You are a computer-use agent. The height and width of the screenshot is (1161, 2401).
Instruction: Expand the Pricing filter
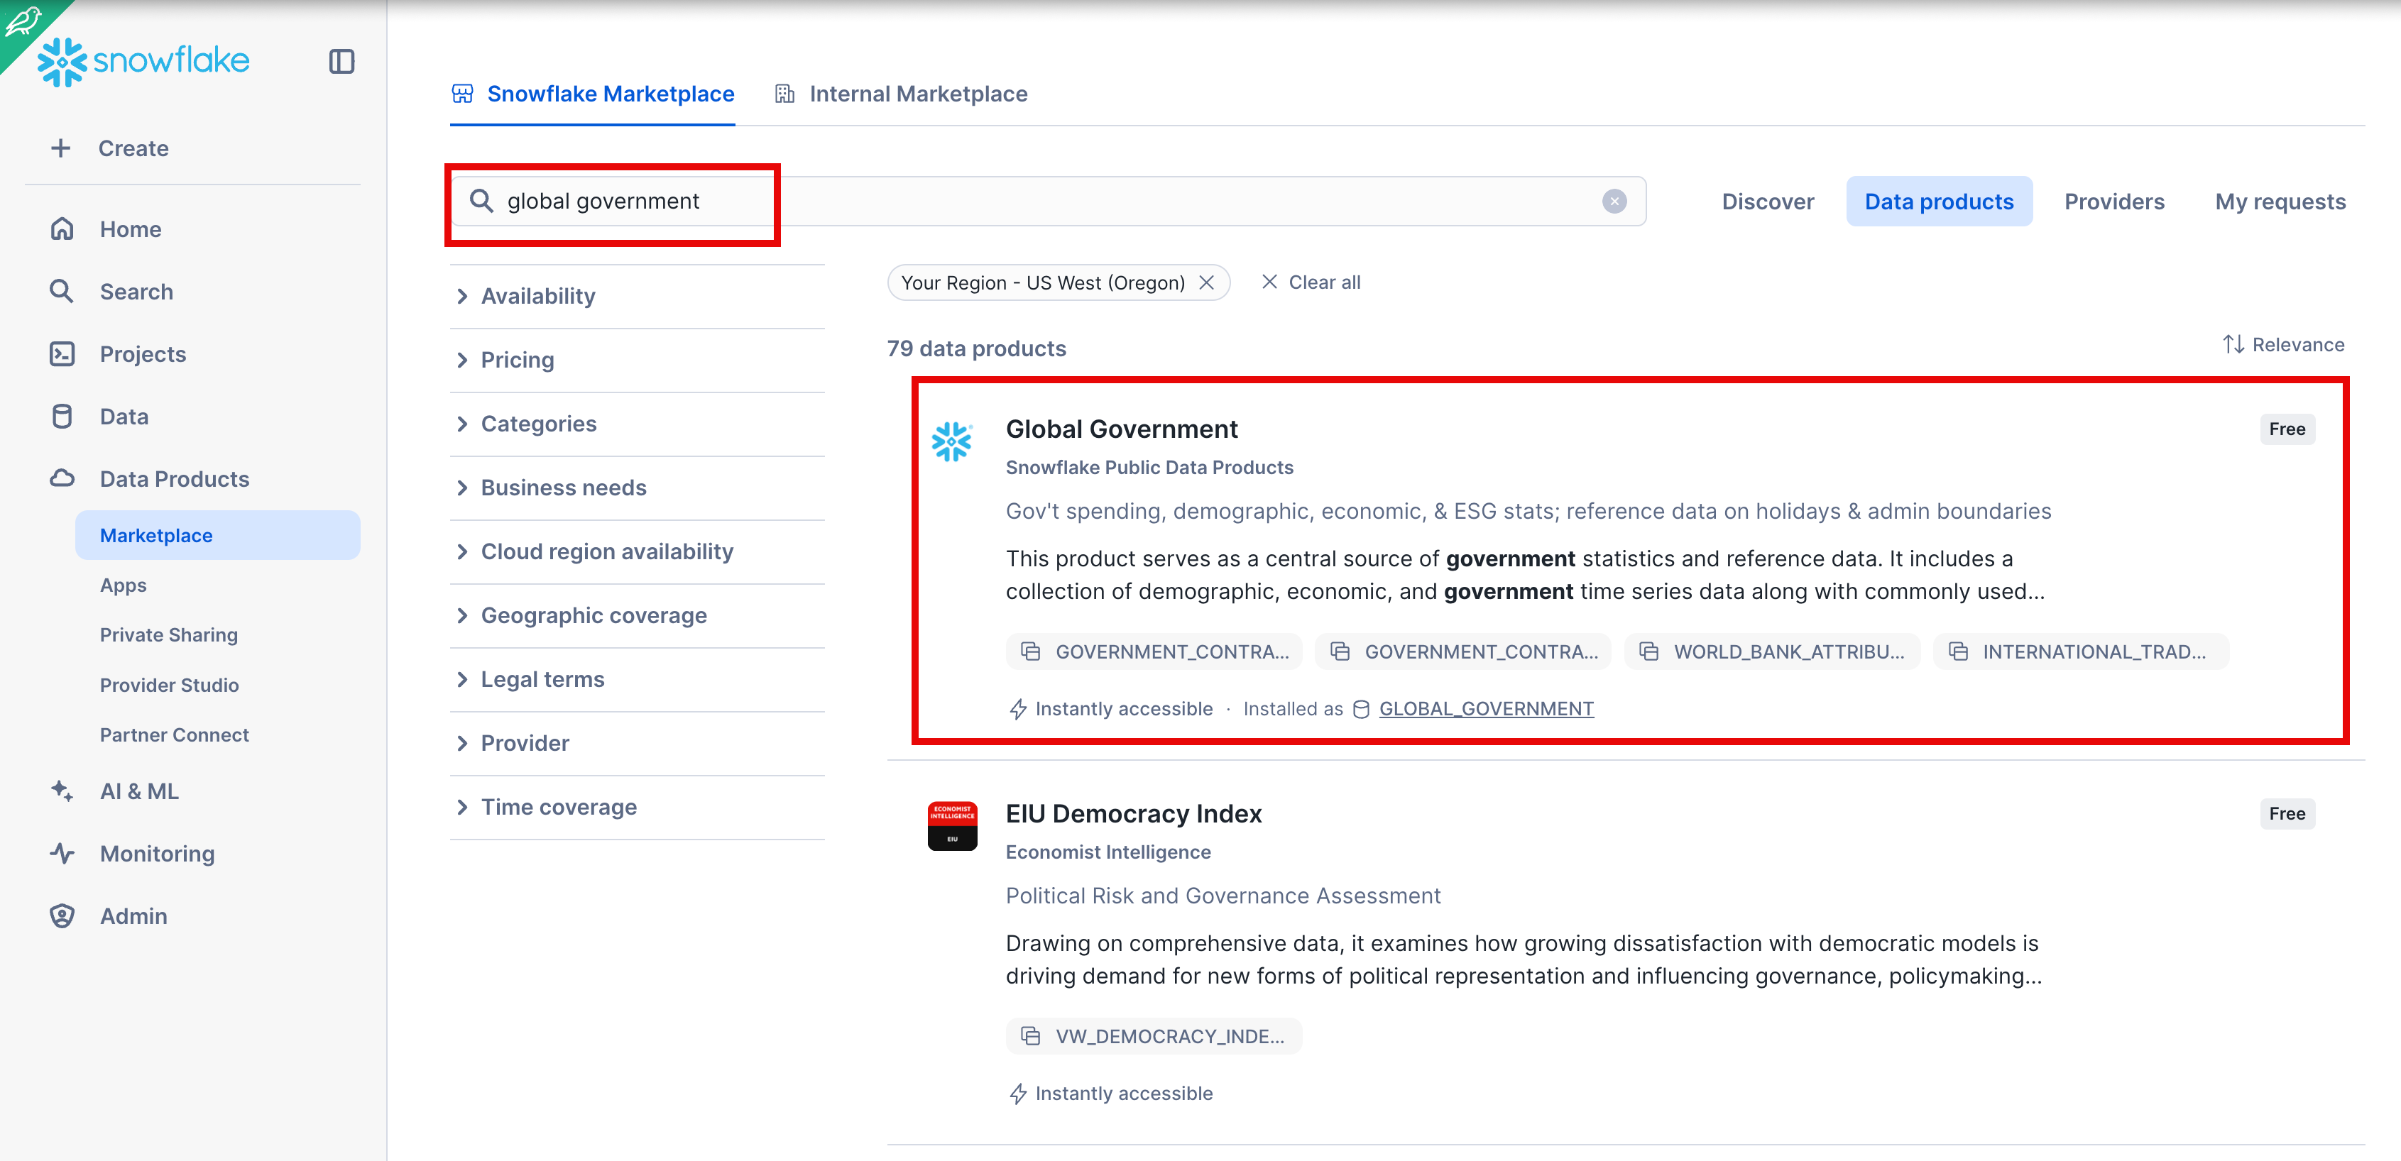coord(637,360)
